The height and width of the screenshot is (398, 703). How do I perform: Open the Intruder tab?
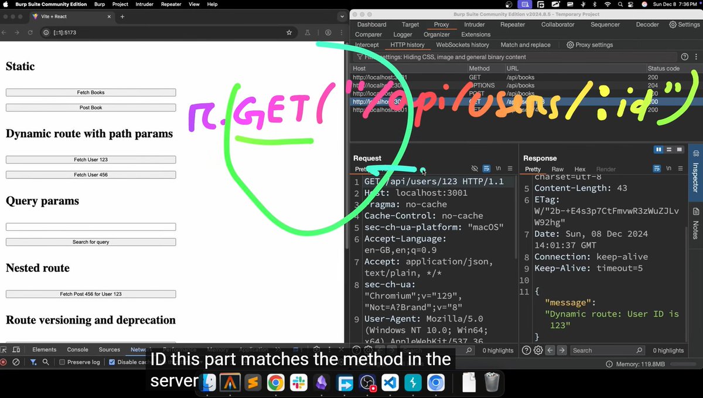pos(475,25)
